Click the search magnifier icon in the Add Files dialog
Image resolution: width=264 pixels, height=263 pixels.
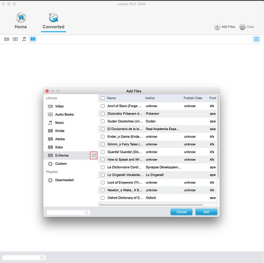pos(86,212)
